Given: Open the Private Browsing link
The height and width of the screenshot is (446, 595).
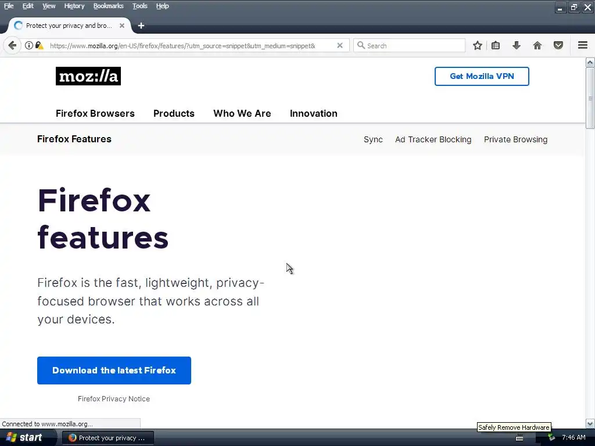Looking at the screenshot, I should pyautogui.click(x=516, y=139).
